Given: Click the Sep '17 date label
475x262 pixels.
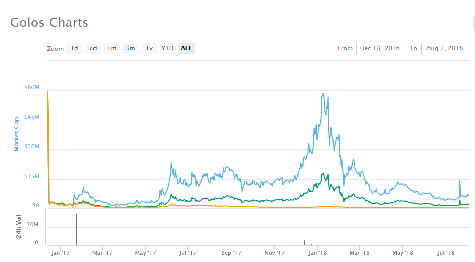Looking at the screenshot, I should 231,253.
